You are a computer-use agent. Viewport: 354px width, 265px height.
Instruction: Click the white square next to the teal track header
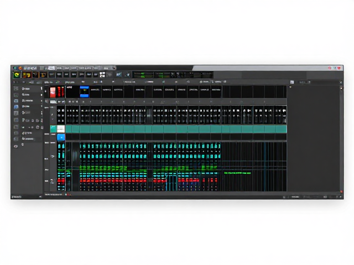61,129
